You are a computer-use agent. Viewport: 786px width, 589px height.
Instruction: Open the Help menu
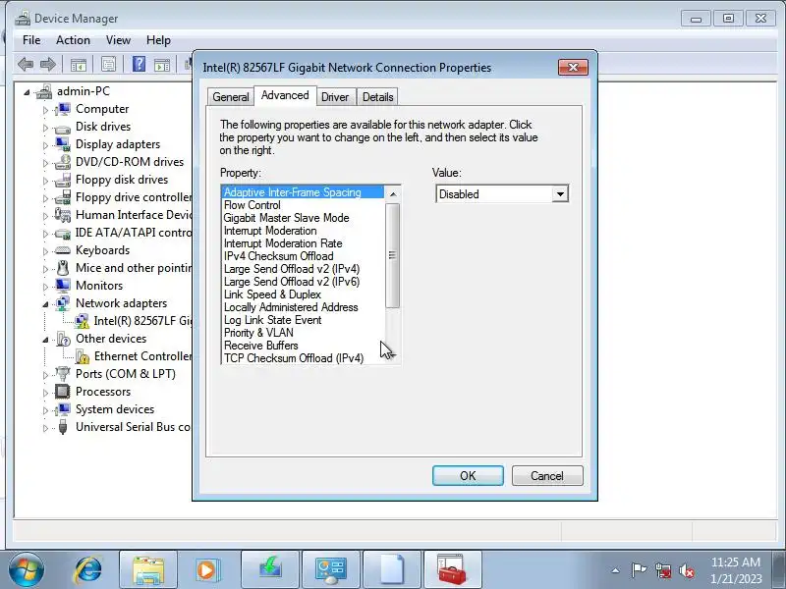[158, 40]
